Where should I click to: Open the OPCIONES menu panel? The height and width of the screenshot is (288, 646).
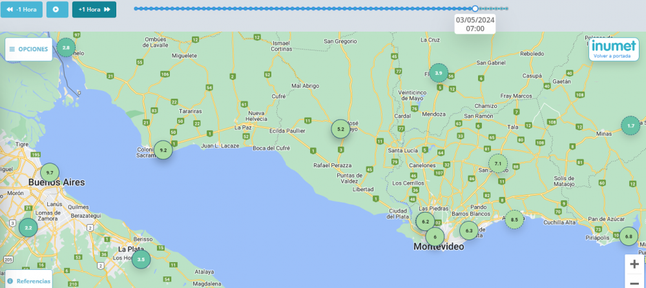(x=28, y=49)
